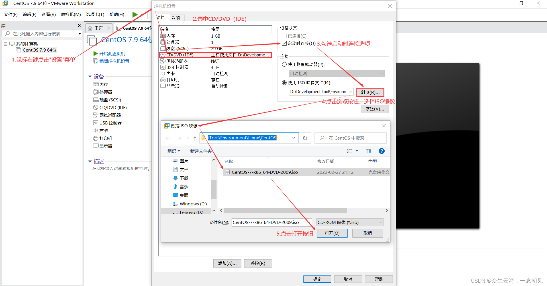Image resolution: width=547 pixels, height=286 pixels.
Task: Click the 硬盘 (SCSI) icon in main window device list
Action: 96,100
